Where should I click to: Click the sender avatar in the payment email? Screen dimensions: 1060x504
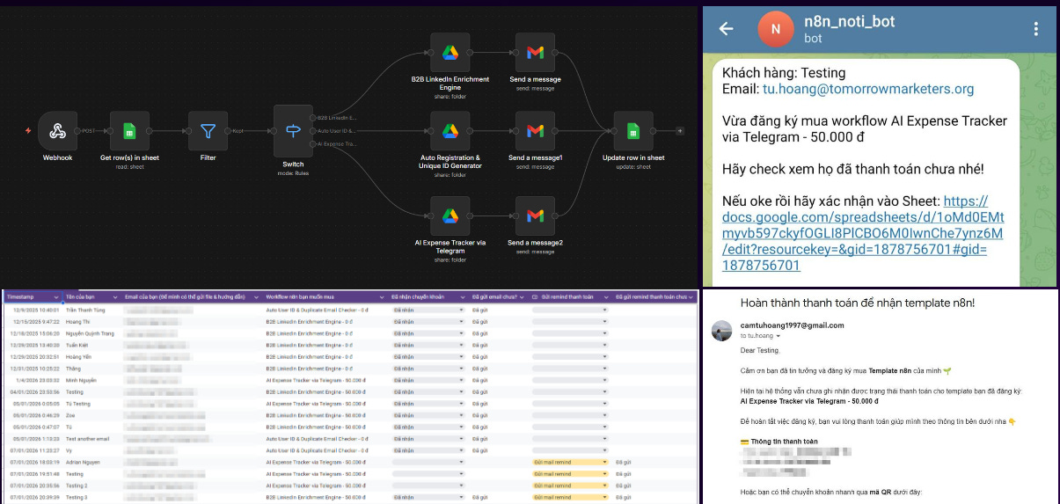[x=722, y=331]
